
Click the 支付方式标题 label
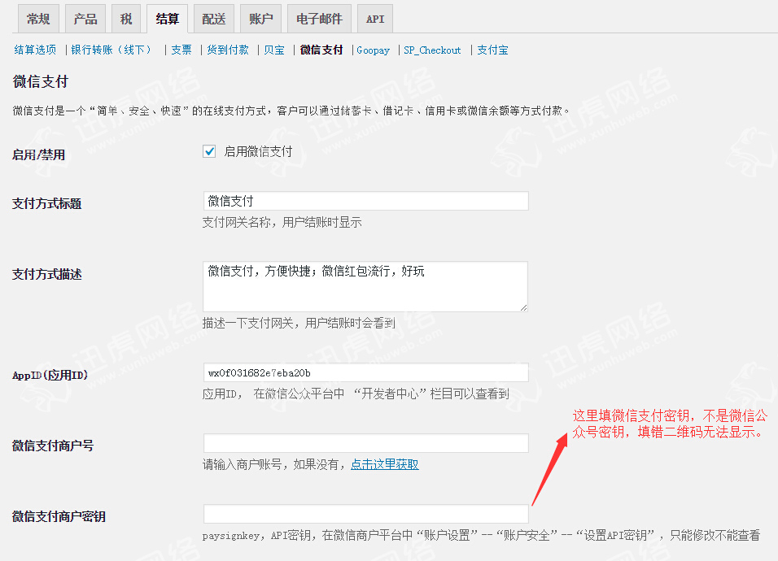point(46,203)
